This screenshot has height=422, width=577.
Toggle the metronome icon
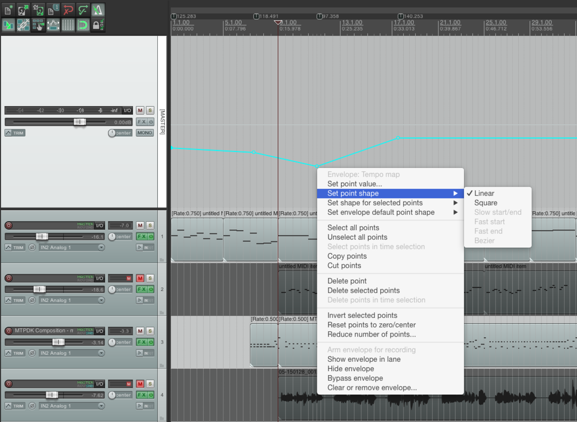coord(98,10)
